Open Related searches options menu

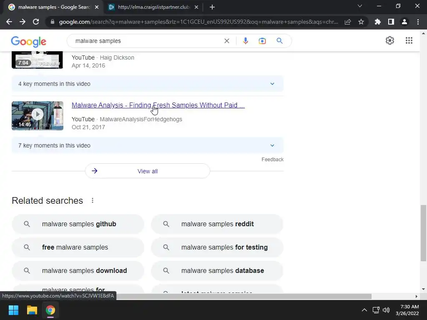click(x=93, y=200)
